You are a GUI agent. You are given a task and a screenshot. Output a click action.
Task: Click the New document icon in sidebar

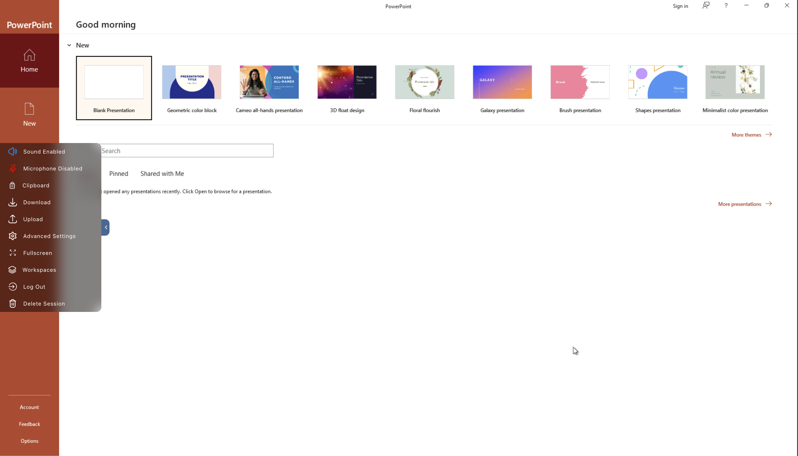coord(30,109)
